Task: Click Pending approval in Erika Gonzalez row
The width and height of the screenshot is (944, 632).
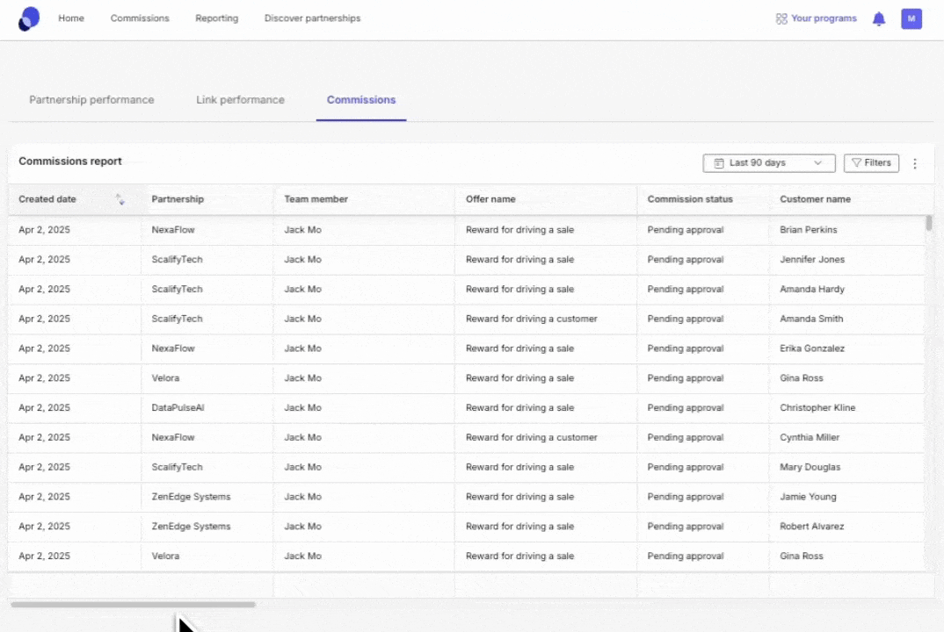Action: 685,348
